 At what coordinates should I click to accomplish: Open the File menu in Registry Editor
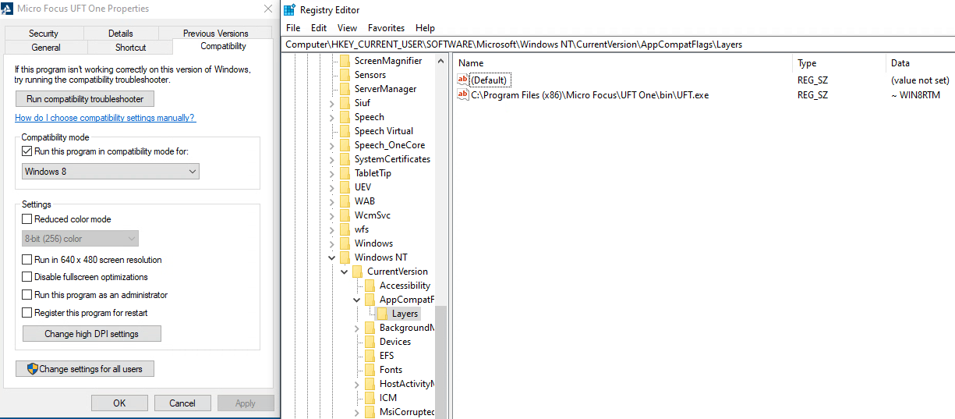point(293,28)
